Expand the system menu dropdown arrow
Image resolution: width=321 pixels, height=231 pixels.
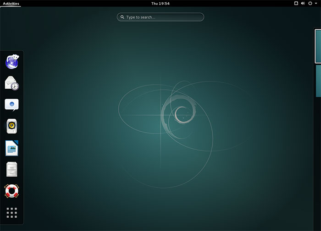click(x=316, y=3)
